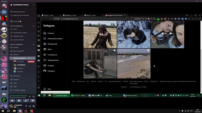202x113 pixels.
Task: Toggle Discord microphone mute
Action: pyautogui.click(x=26, y=106)
